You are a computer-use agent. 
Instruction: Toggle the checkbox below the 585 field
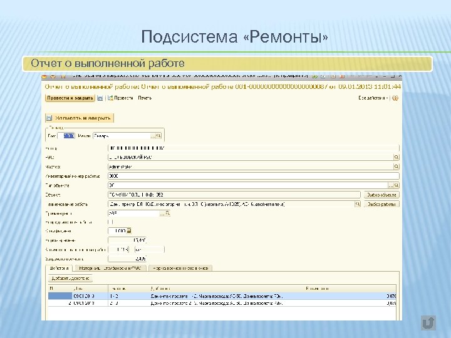110,222
